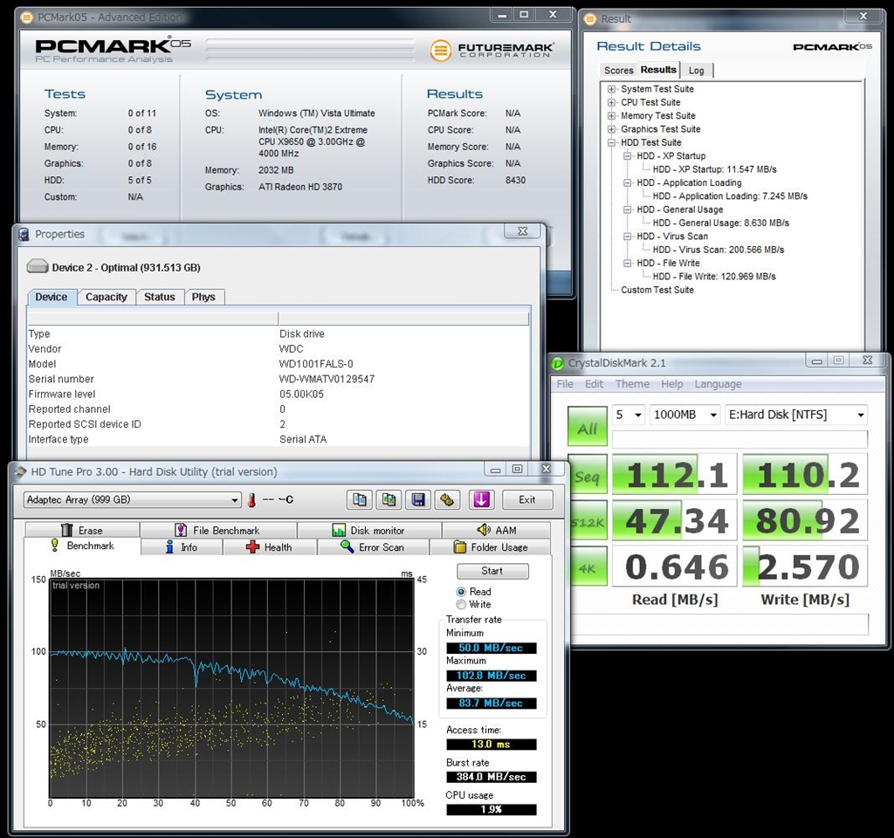Expand Memory Test Suite node
The image size is (894, 838).
point(612,116)
